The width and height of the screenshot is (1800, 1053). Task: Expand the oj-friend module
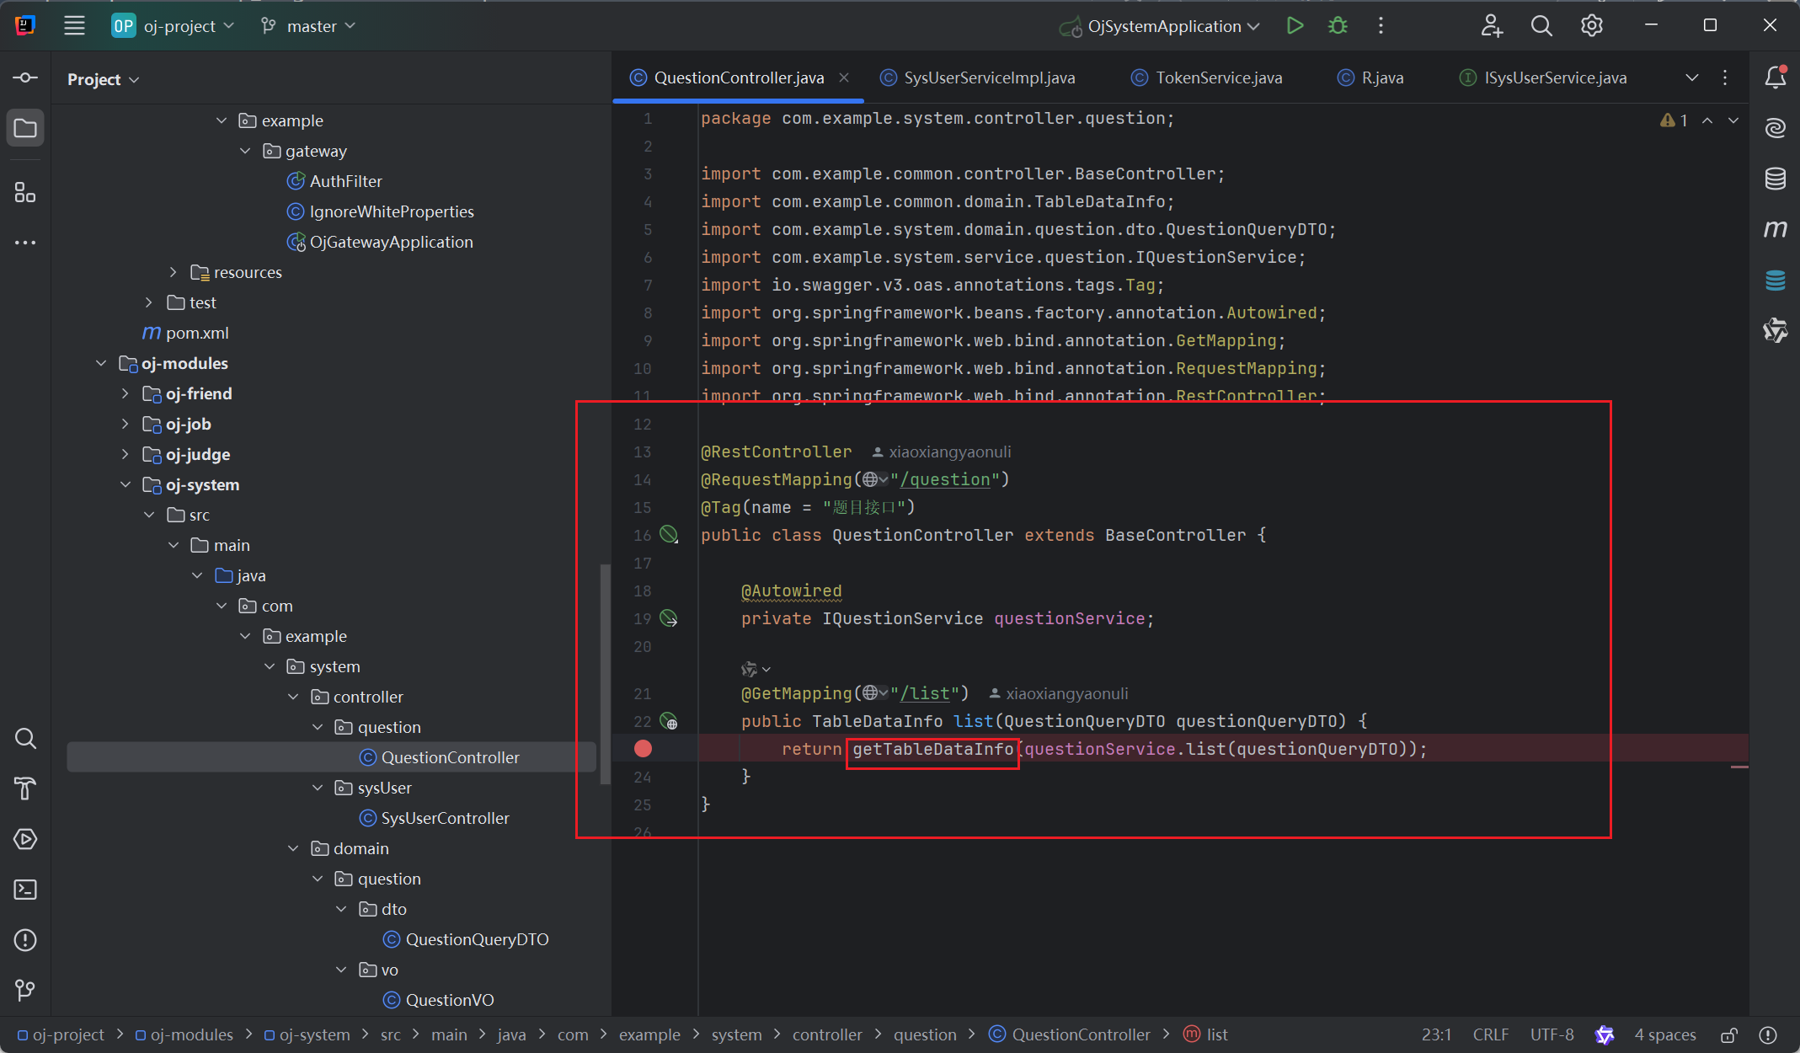point(125,393)
